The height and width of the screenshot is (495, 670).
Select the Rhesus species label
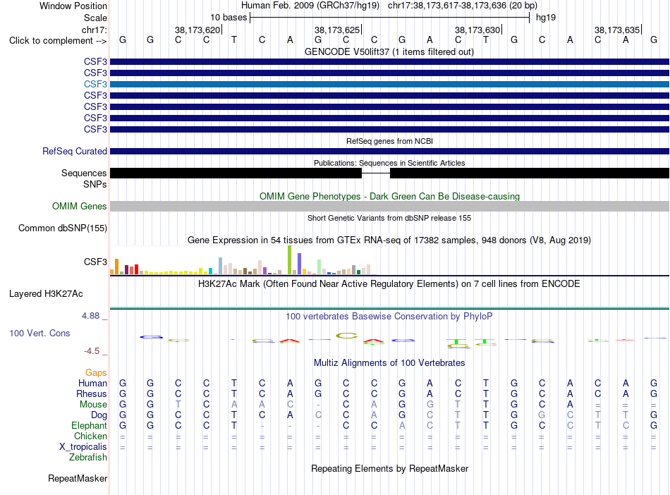click(x=92, y=393)
